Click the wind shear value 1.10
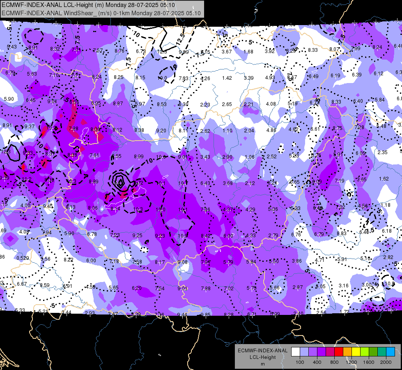 227,130
